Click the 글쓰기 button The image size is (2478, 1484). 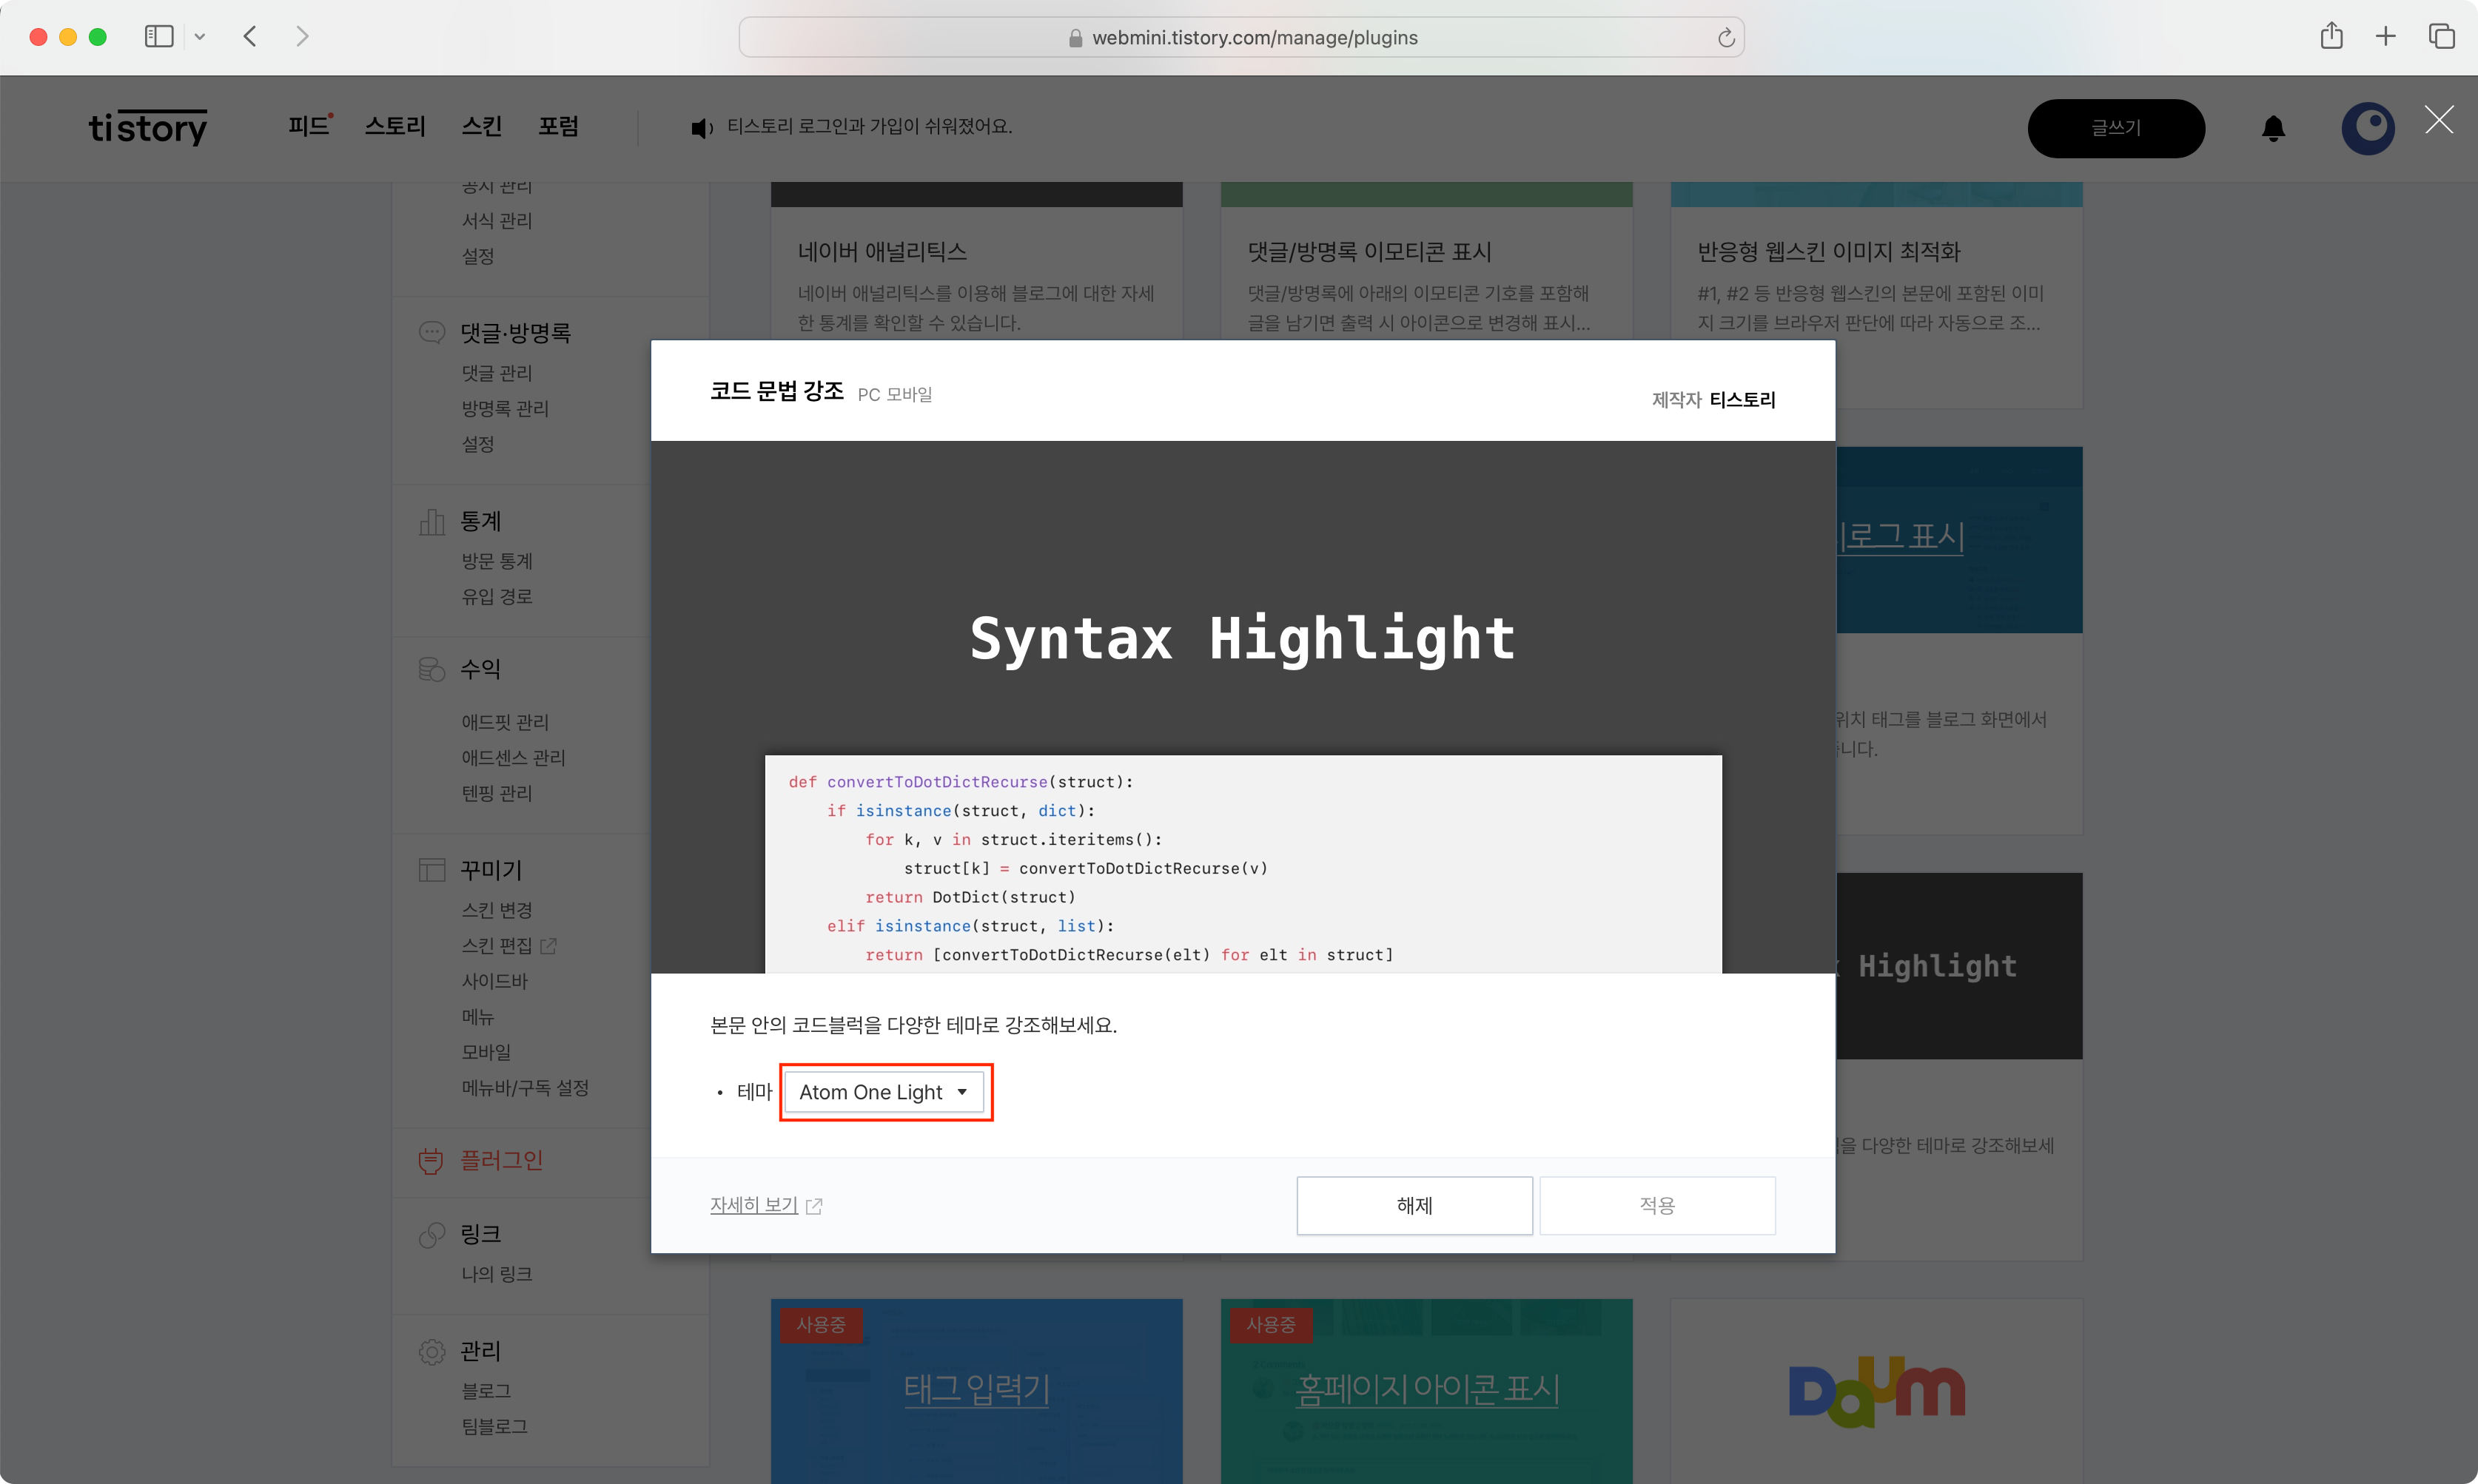coord(2115,128)
